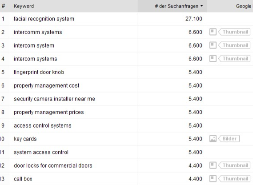Click Thumbnail icon in intercom system row

coord(213,45)
